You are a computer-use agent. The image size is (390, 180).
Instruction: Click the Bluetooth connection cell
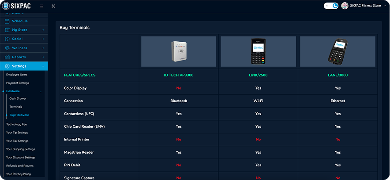[x=179, y=101]
